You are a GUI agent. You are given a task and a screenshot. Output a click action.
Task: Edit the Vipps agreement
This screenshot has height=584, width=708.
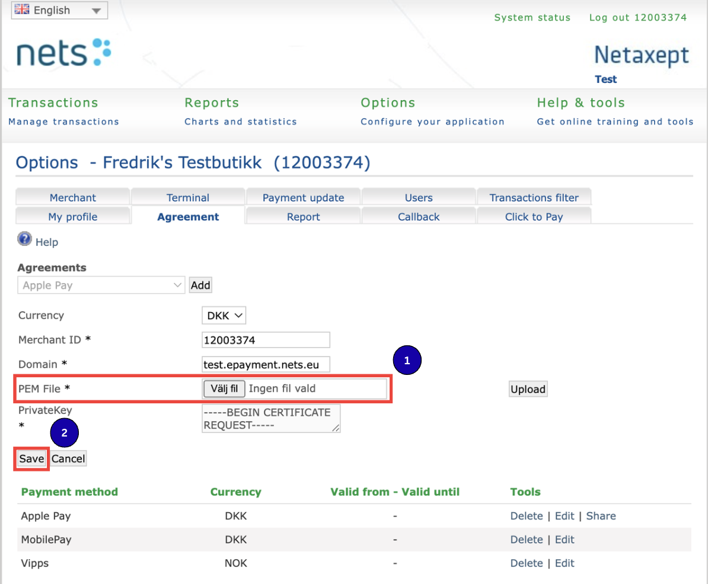pos(565,563)
